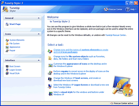Click the TuneUp Styler 2 title bar icon
139x106 pixels.
click(x=3, y=3)
